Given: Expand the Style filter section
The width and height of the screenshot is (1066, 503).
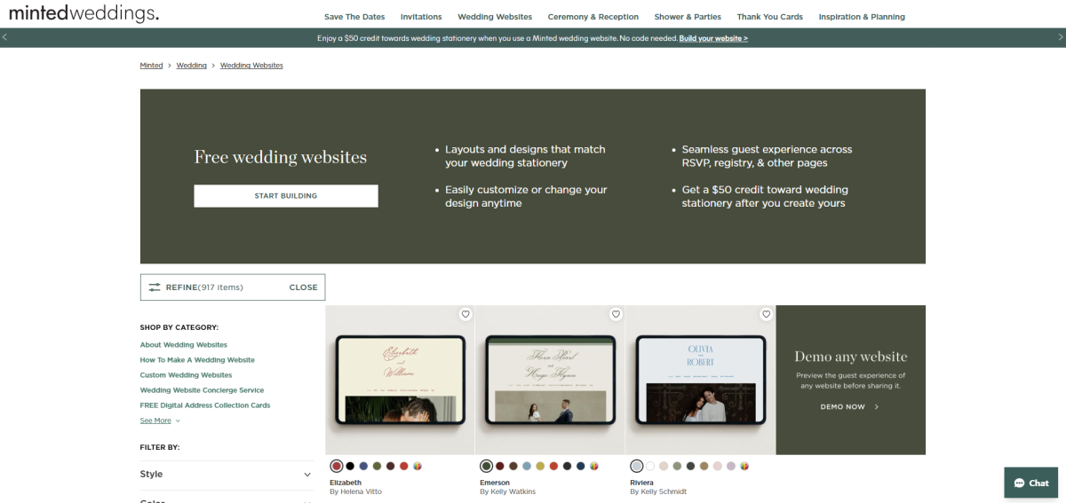Looking at the screenshot, I should point(227,475).
